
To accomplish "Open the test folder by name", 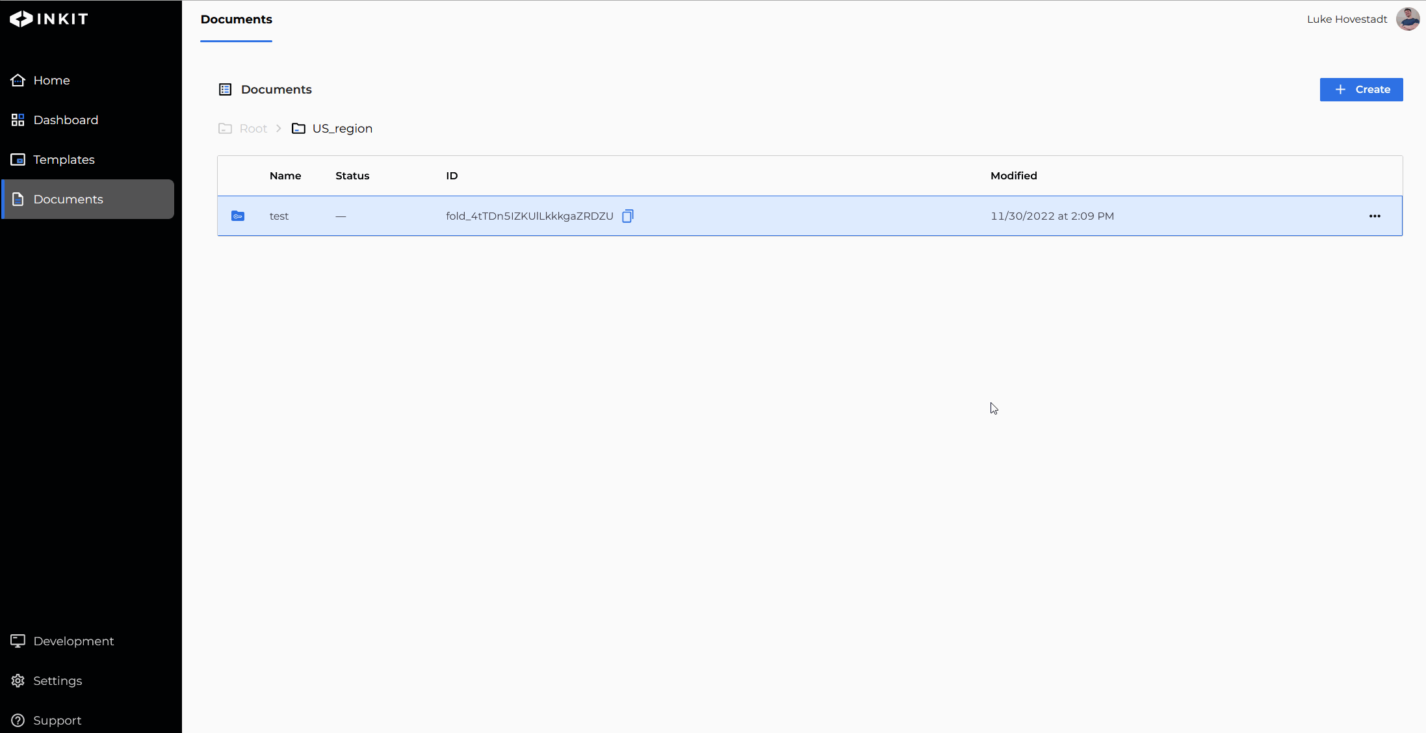I will point(279,216).
